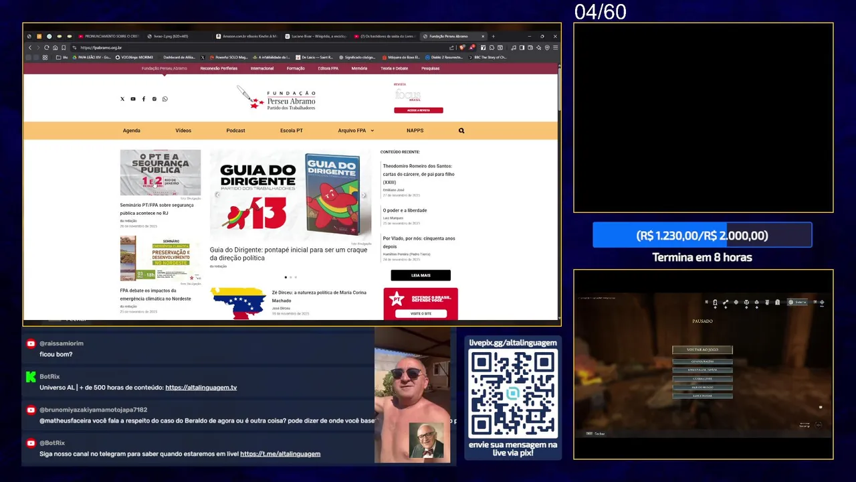The height and width of the screenshot is (482, 856).
Task: Select the Sistema gear tab in game menu
Action: (x=797, y=302)
